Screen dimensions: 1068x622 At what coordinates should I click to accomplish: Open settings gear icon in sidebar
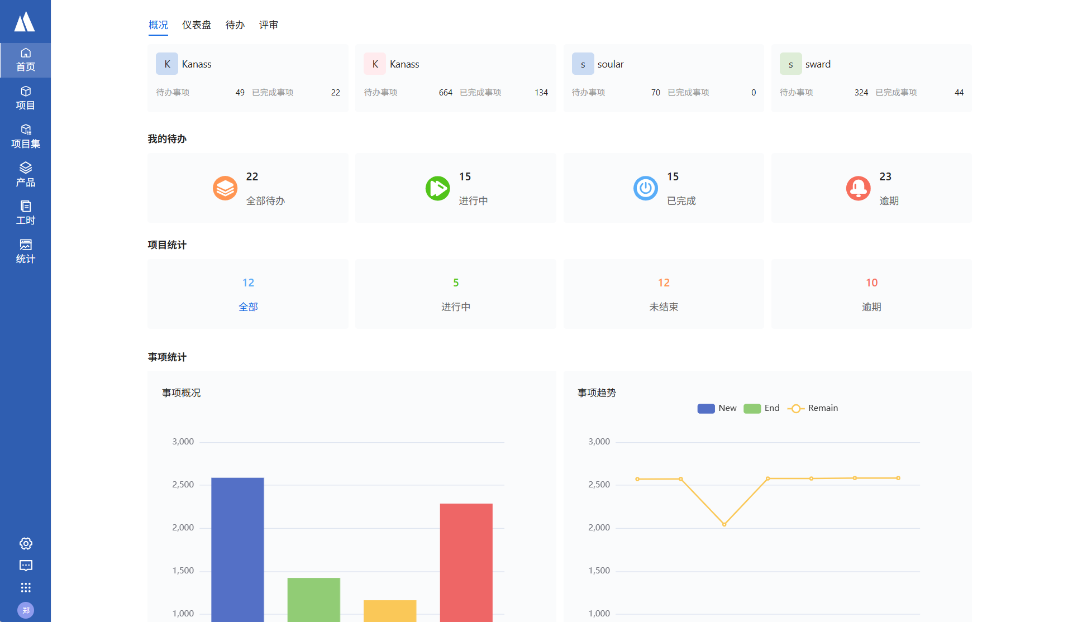click(x=26, y=543)
